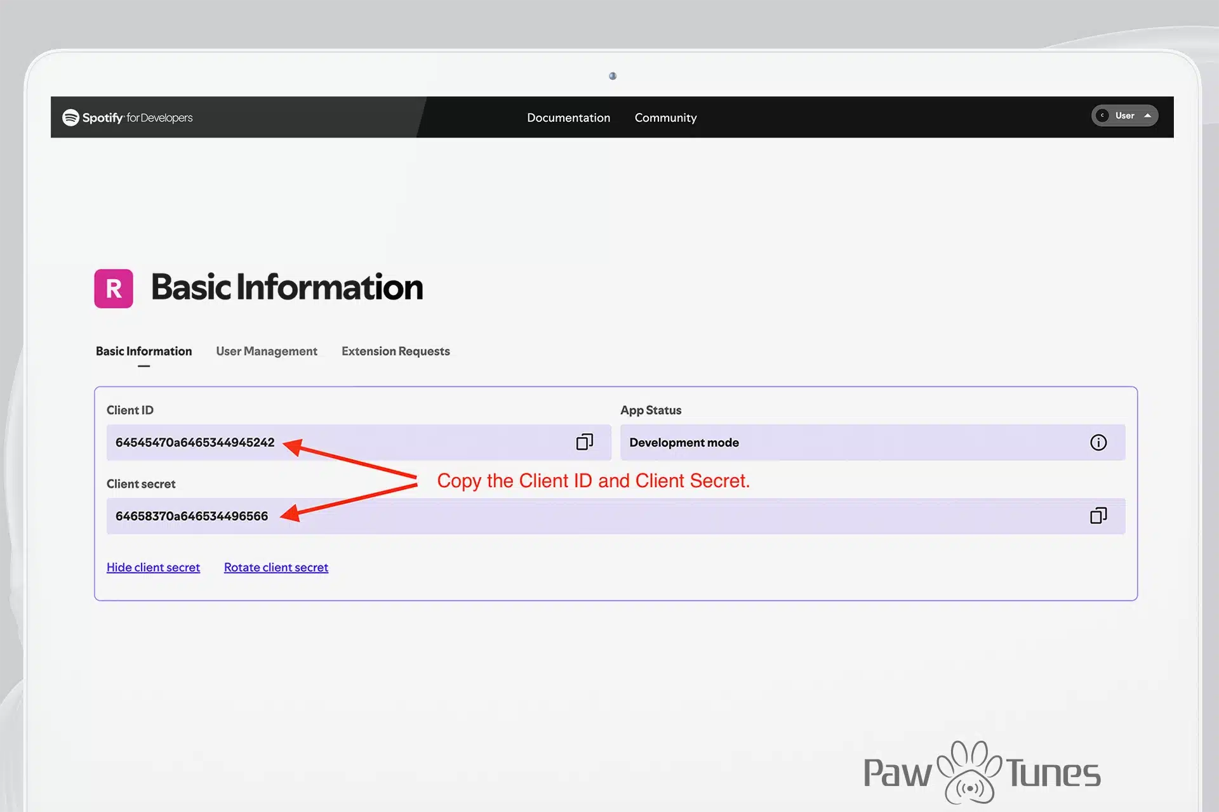Viewport: 1219px width, 812px height.
Task: Click the Basic Information page heading
Action: point(287,287)
